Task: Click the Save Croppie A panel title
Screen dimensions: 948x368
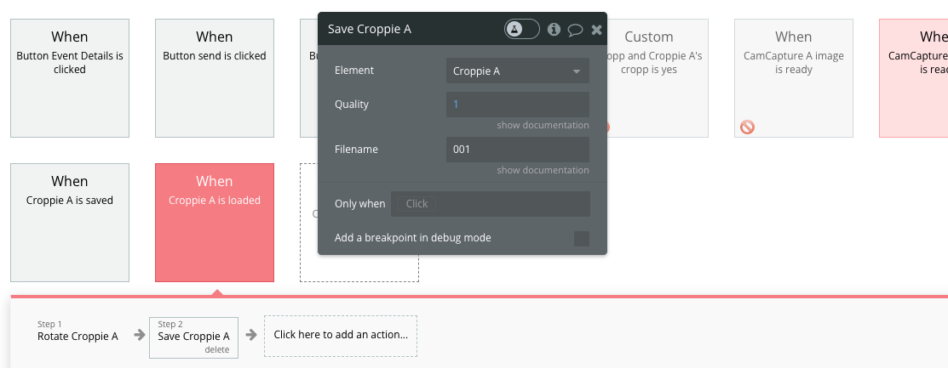Action: point(370,29)
